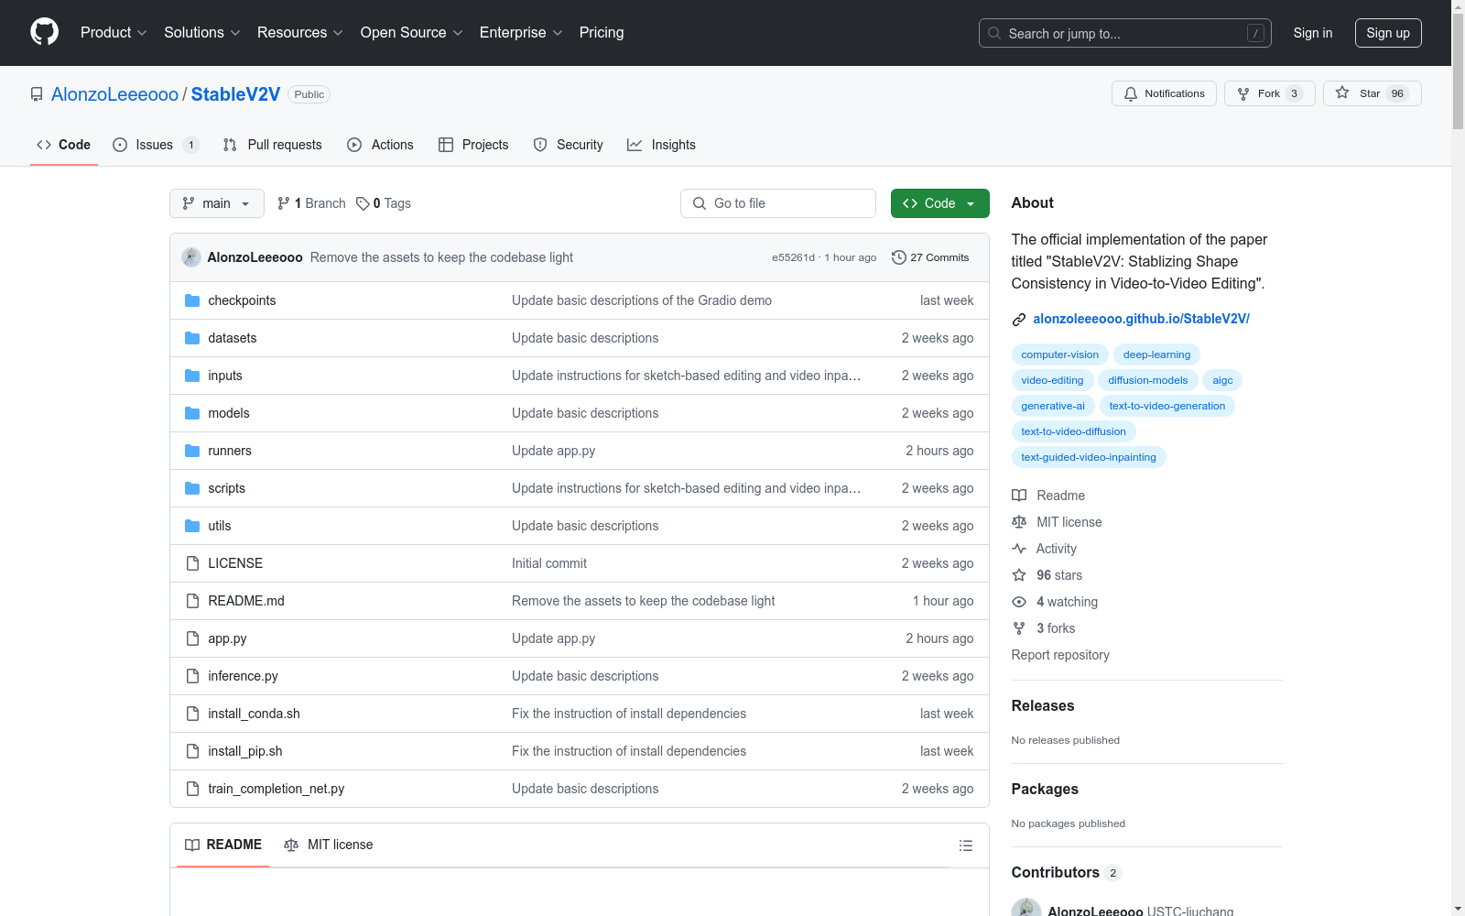The width and height of the screenshot is (1465, 916).
Task: Open the AlonzoLeeeooo owner link
Action: click(114, 94)
